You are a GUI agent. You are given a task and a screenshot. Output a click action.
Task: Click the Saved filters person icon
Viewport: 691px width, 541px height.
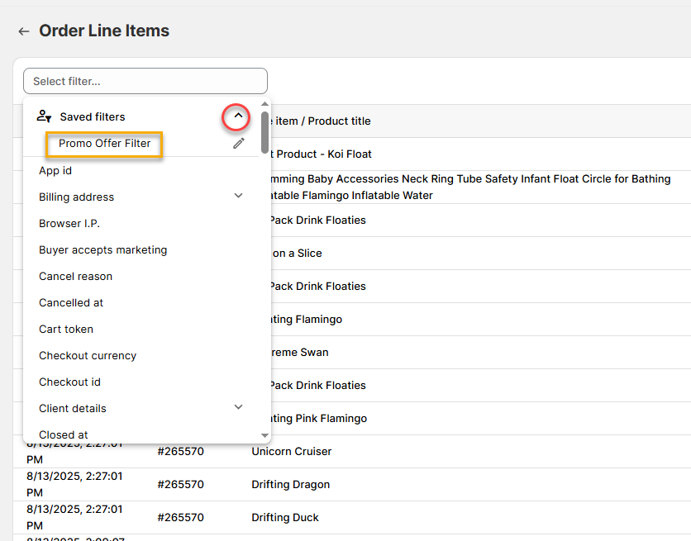pos(45,116)
